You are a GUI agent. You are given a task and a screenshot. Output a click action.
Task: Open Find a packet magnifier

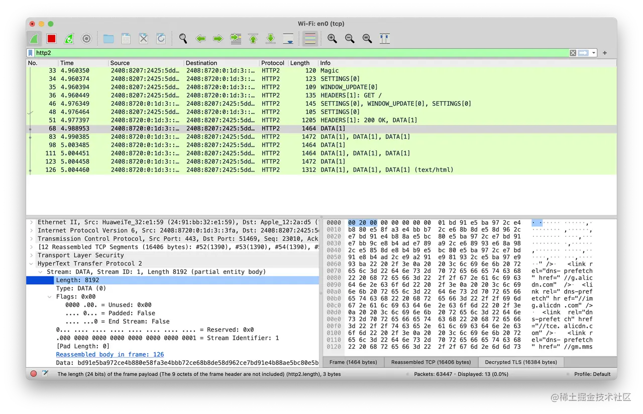(183, 39)
